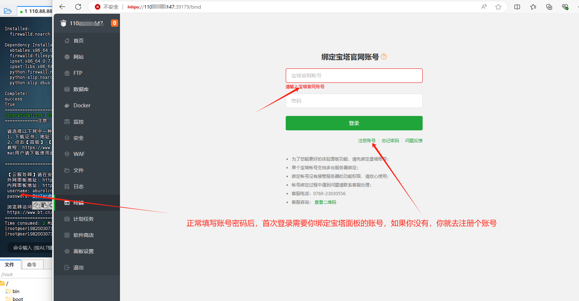Click the read aloud icon
Viewport: 579px width, 301px height.
[x=484, y=7]
